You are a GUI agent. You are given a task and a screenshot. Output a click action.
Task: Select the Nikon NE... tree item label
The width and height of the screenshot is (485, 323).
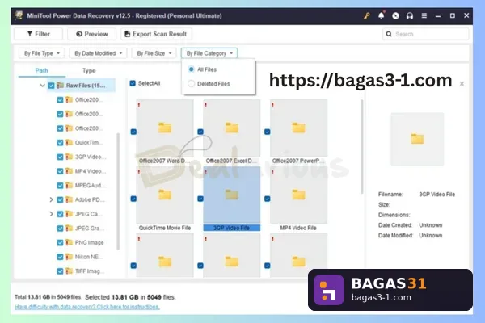click(x=89, y=257)
